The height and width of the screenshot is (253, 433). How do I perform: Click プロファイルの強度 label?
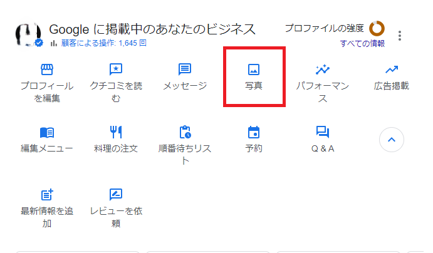(x=325, y=28)
